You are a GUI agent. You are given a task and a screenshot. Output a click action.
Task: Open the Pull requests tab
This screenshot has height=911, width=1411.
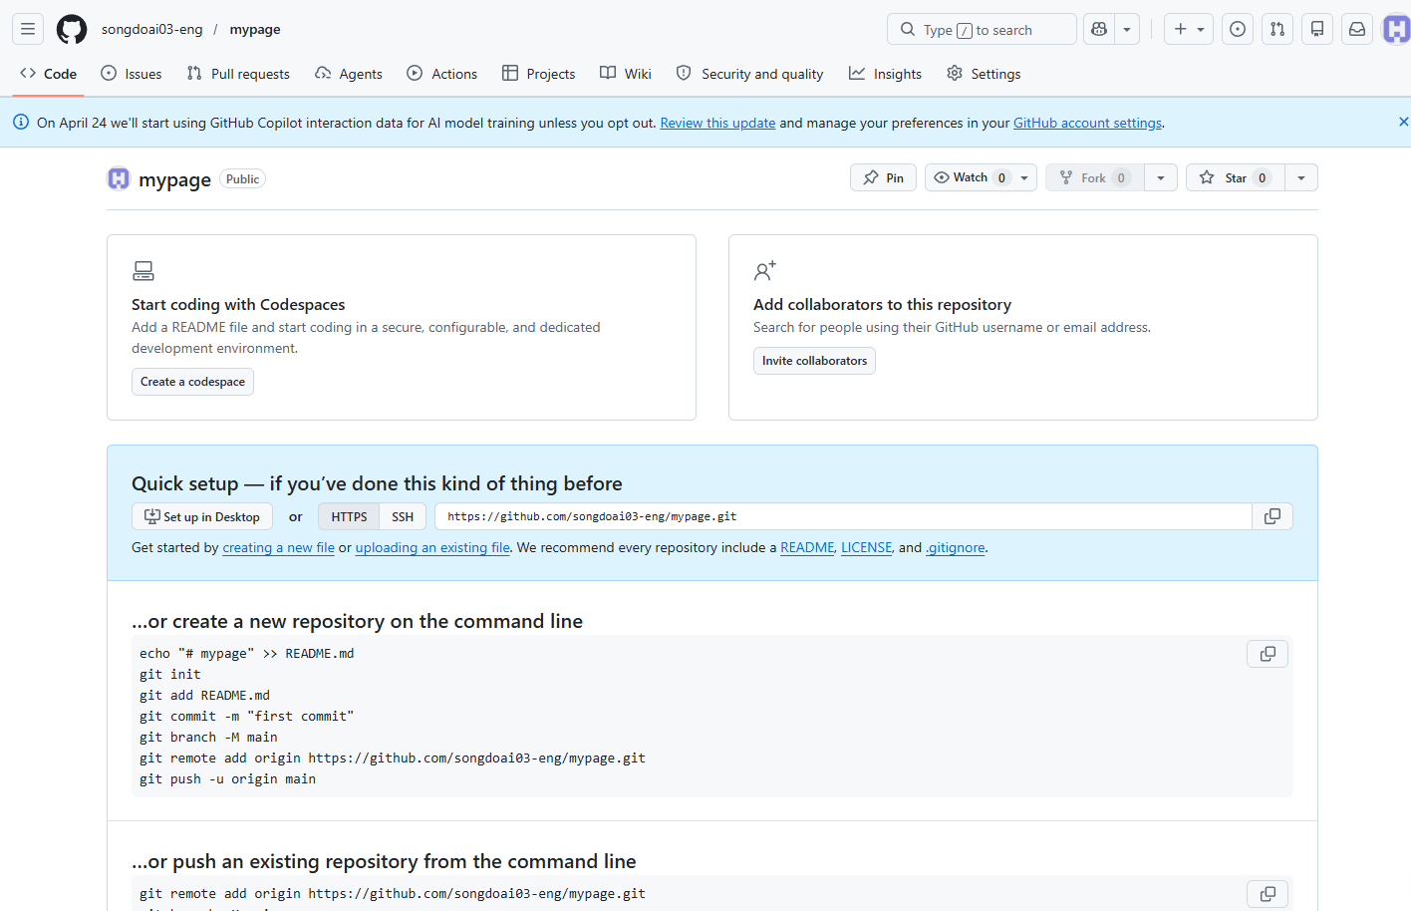(238, 74)
